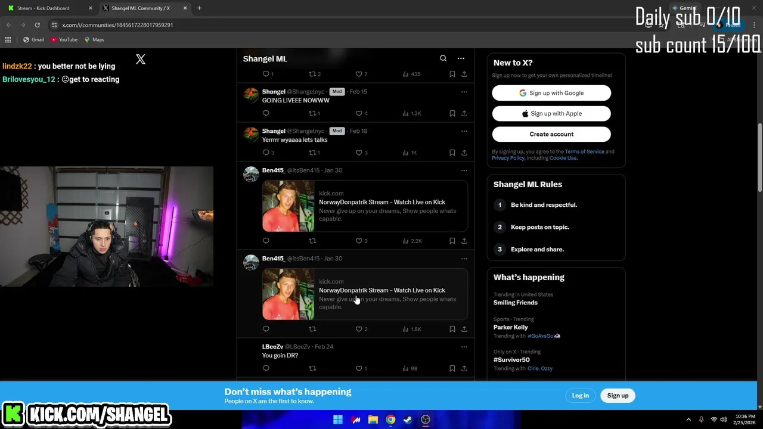Image resolution: width=763 pixels, height=429 pixels.
Task: Open the Maps bookmark
Action: point(94,40)
